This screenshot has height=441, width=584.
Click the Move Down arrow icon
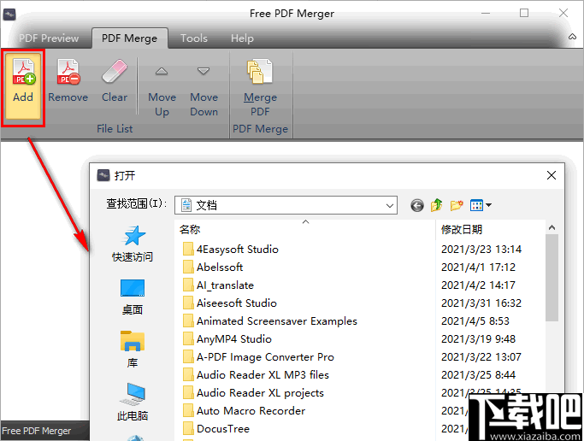click(x=204, y=71)
